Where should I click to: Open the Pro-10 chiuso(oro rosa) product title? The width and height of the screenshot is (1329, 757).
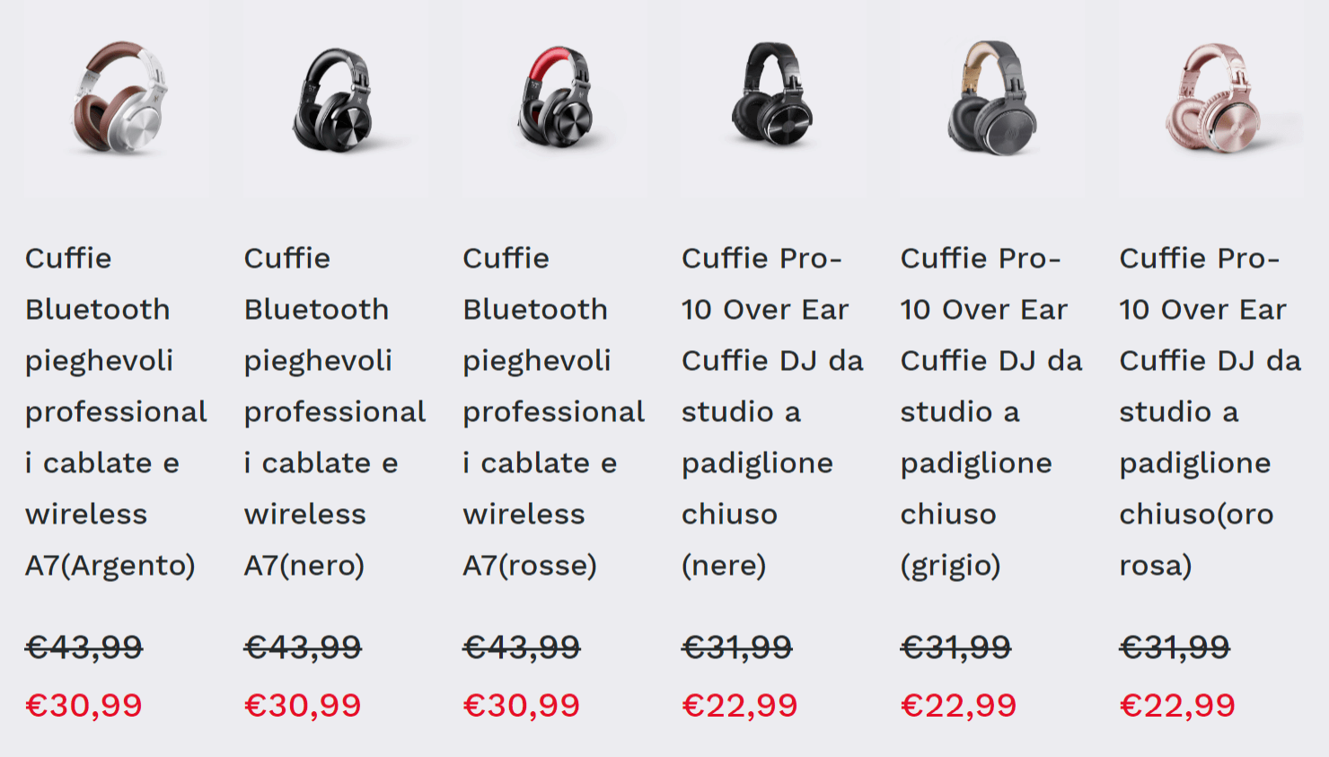pos(1210,412)
